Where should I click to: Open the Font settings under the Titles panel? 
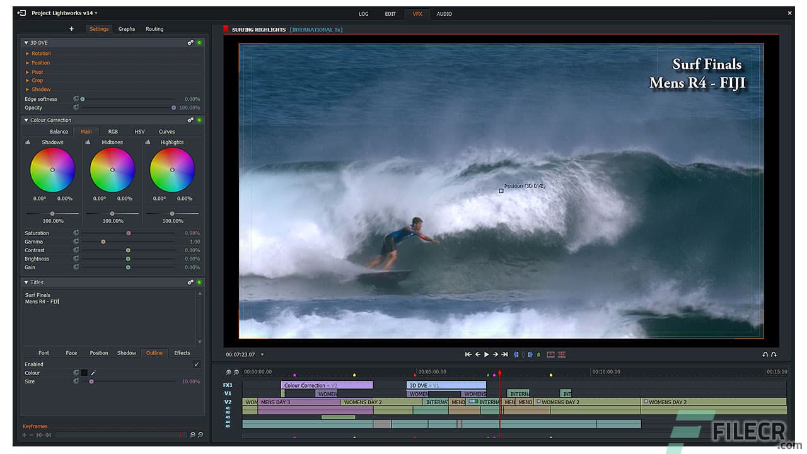44,352
